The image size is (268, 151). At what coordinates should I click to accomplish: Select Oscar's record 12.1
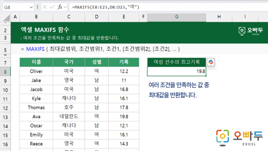click(124, 126)
